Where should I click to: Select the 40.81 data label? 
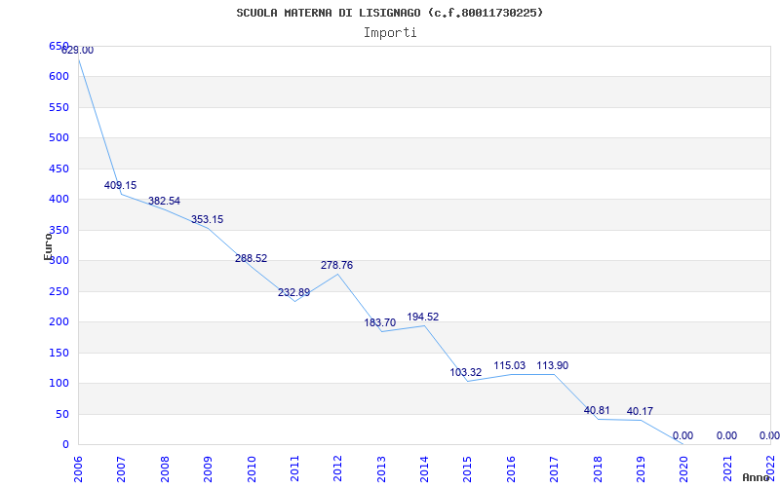tap(597, 410)
